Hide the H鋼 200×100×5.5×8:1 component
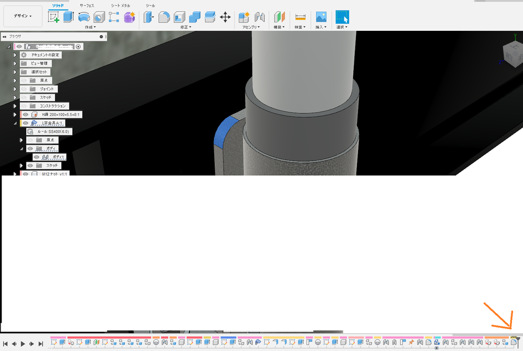 click(x=25, y=115)
